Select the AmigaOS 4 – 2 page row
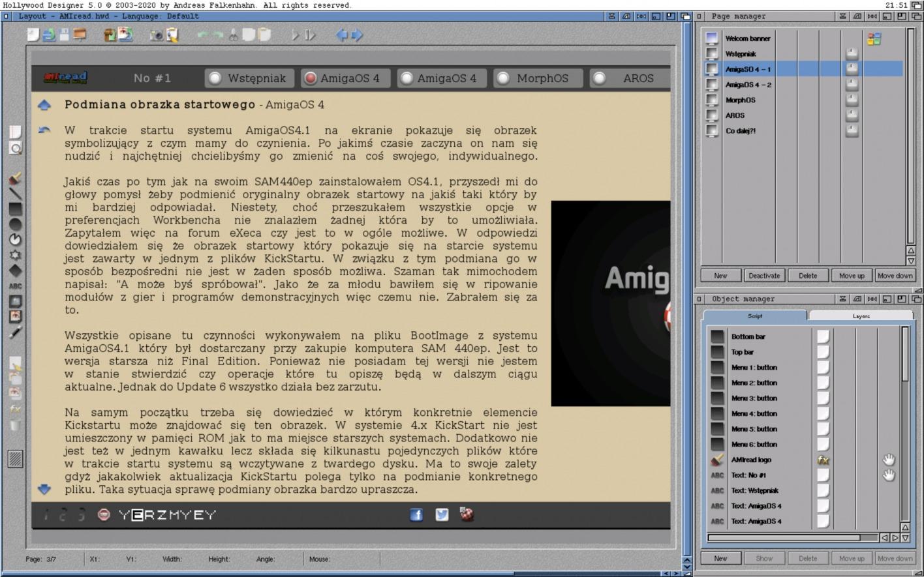Image resolution: width=924 pixels, height=577 pixels. 803,85
